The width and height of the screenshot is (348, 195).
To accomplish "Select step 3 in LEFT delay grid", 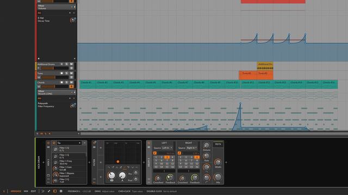I will tap(167, 157).
